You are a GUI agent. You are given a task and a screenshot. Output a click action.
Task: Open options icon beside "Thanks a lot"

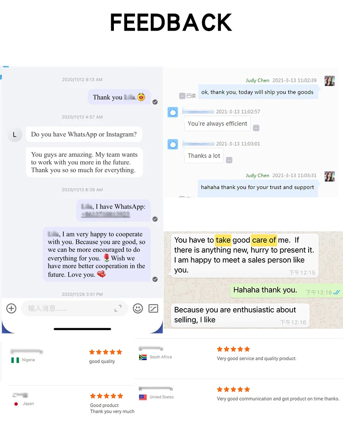[x=229, y=160]
